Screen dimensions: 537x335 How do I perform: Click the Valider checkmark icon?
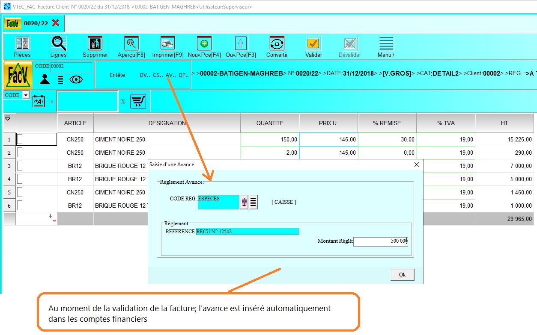(x=313, y=44)
